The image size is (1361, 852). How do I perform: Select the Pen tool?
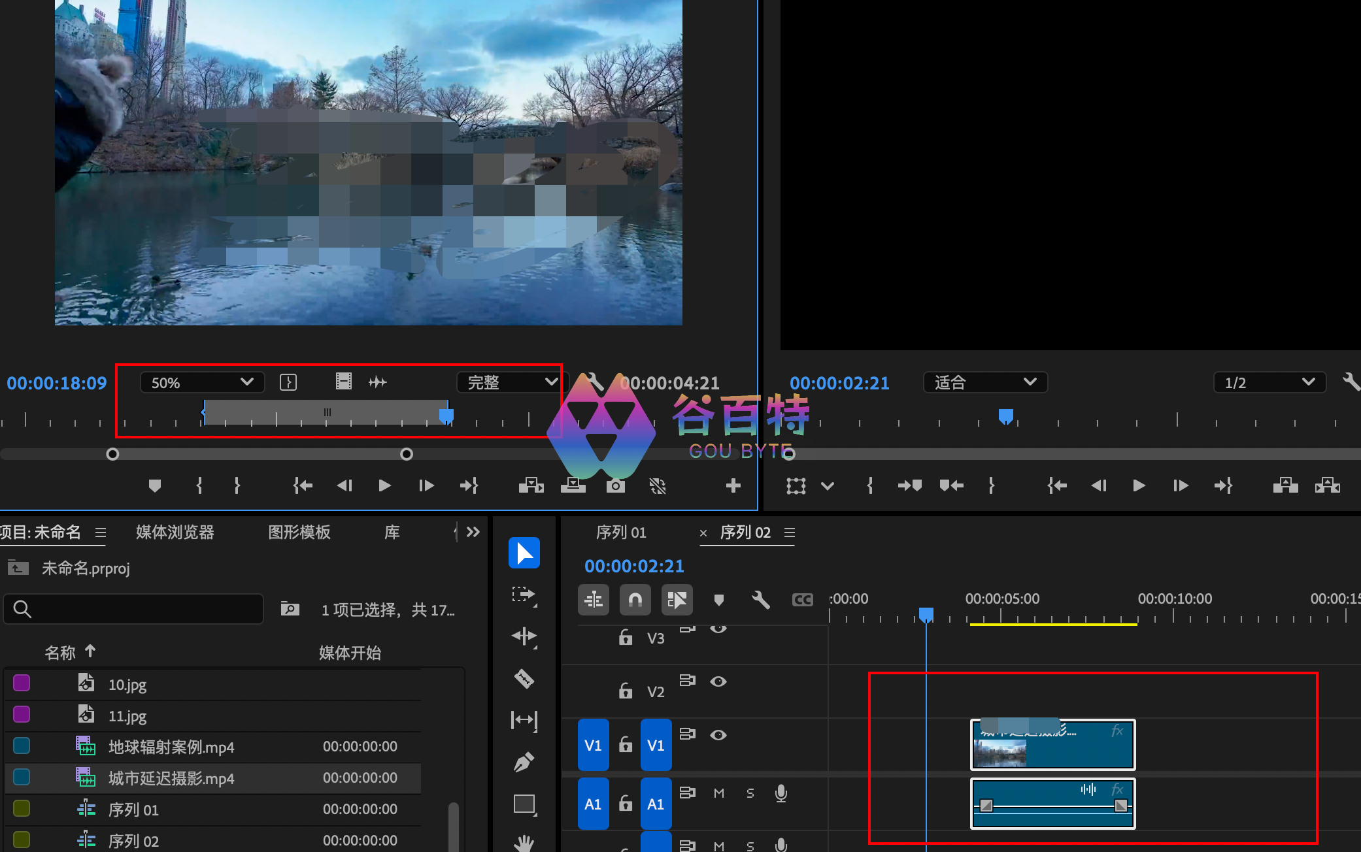(x=524, y=762)
